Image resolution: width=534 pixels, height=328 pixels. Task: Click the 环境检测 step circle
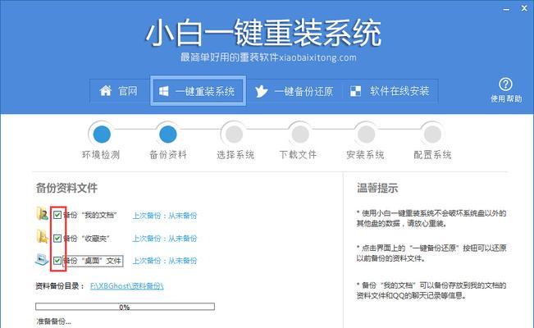(102, 134)
